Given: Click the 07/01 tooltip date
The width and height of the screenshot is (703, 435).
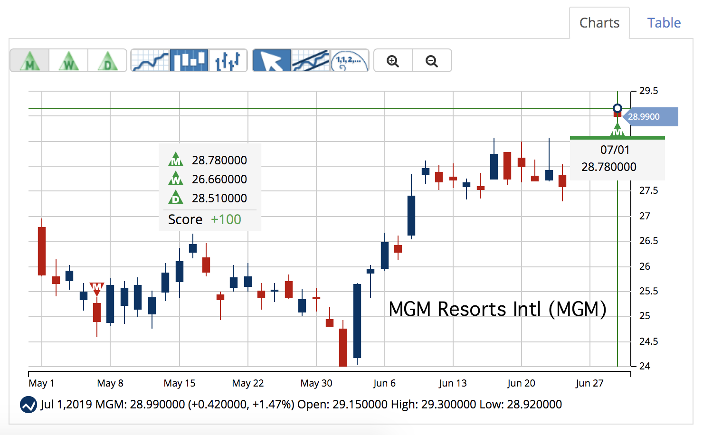Looking at the screenshot, I should point(615,150).
